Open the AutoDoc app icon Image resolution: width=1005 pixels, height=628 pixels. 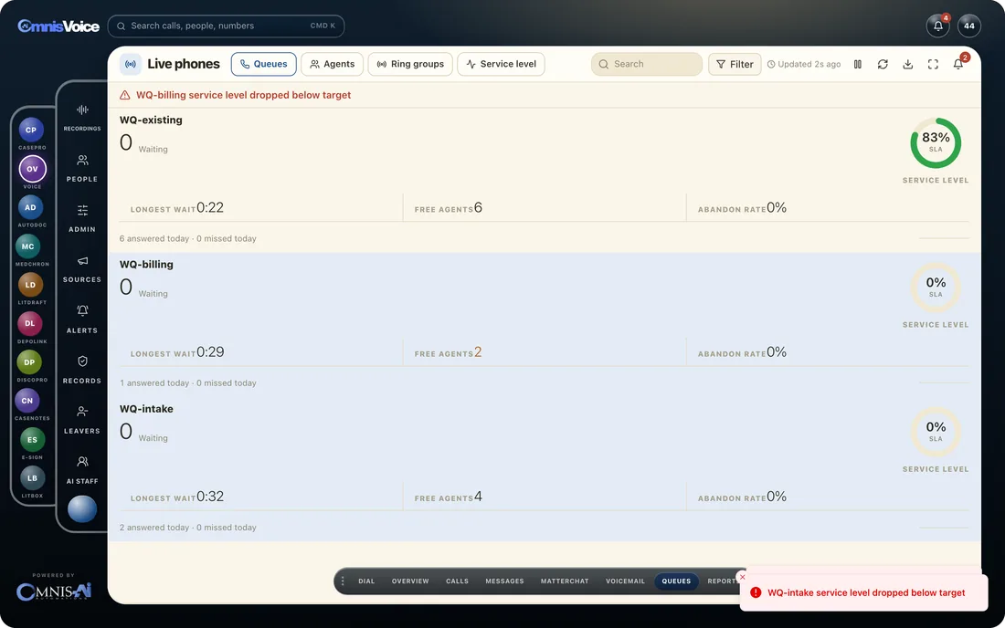[30, 207]
